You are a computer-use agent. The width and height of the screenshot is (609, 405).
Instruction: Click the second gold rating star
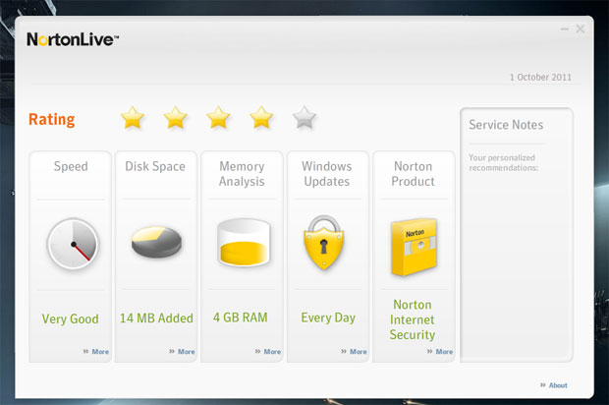pos(176,117)
